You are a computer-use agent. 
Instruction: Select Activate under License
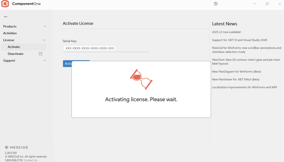14,47
